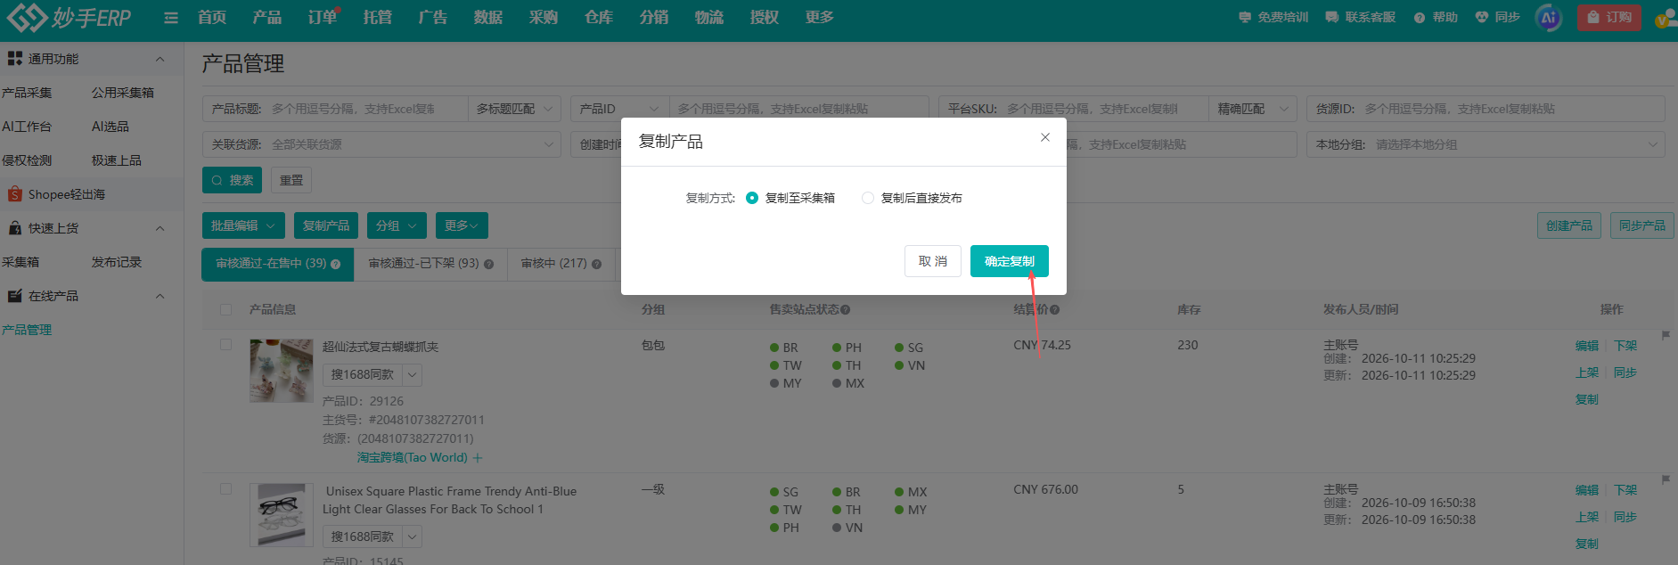Click the 通用功能 grid icon
The image size is (1678, 565).
click(x=14, y=58)
